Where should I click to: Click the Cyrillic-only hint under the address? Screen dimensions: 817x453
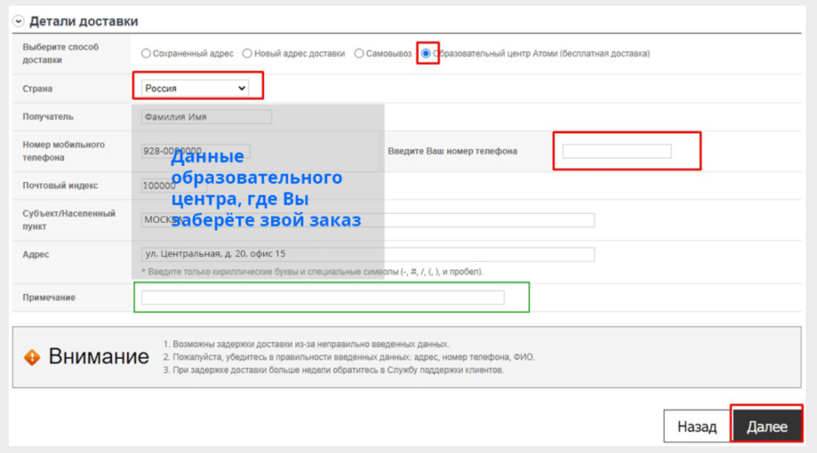pos(311,272)
